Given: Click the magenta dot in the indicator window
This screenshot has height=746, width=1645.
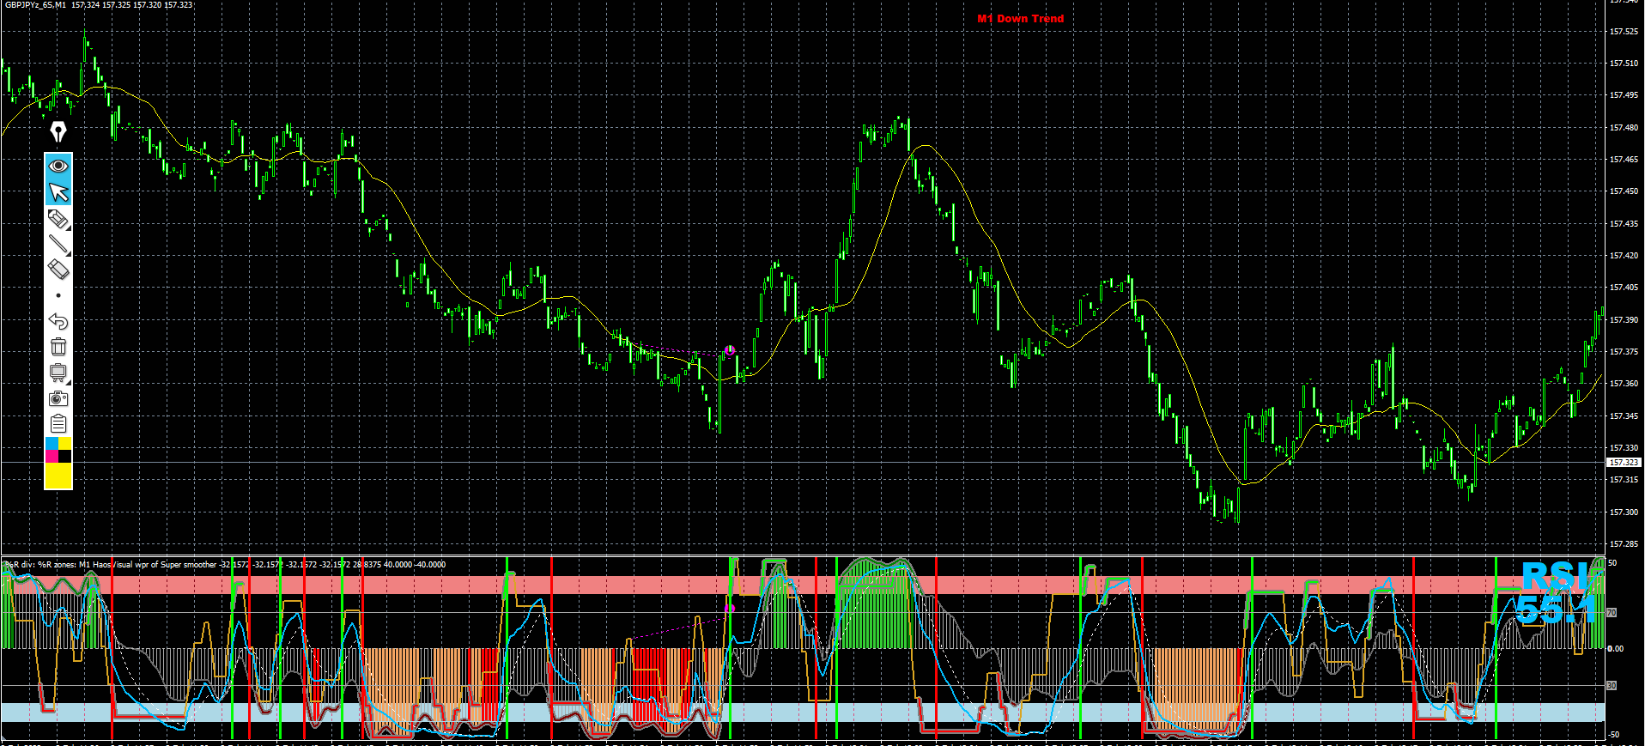Looking at the screenshot, I should point(730,608).
